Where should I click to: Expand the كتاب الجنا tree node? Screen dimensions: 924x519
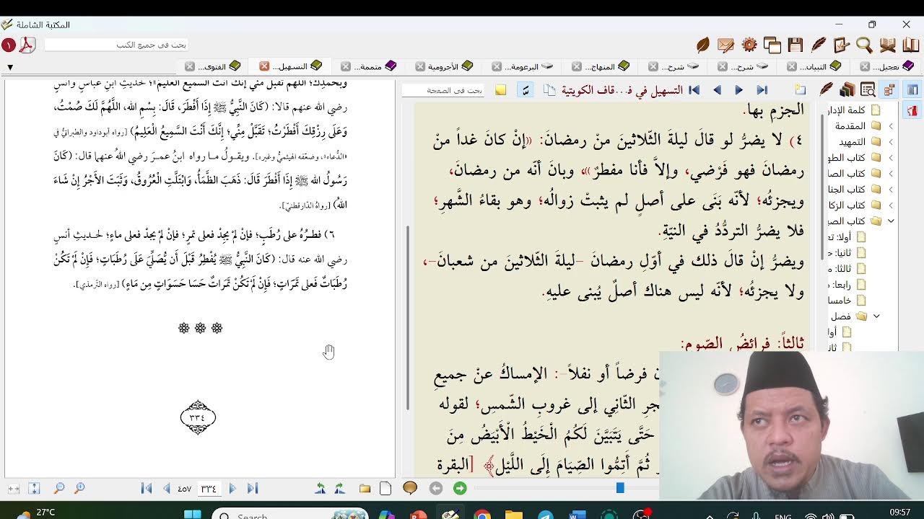click(x=891, y=190)
